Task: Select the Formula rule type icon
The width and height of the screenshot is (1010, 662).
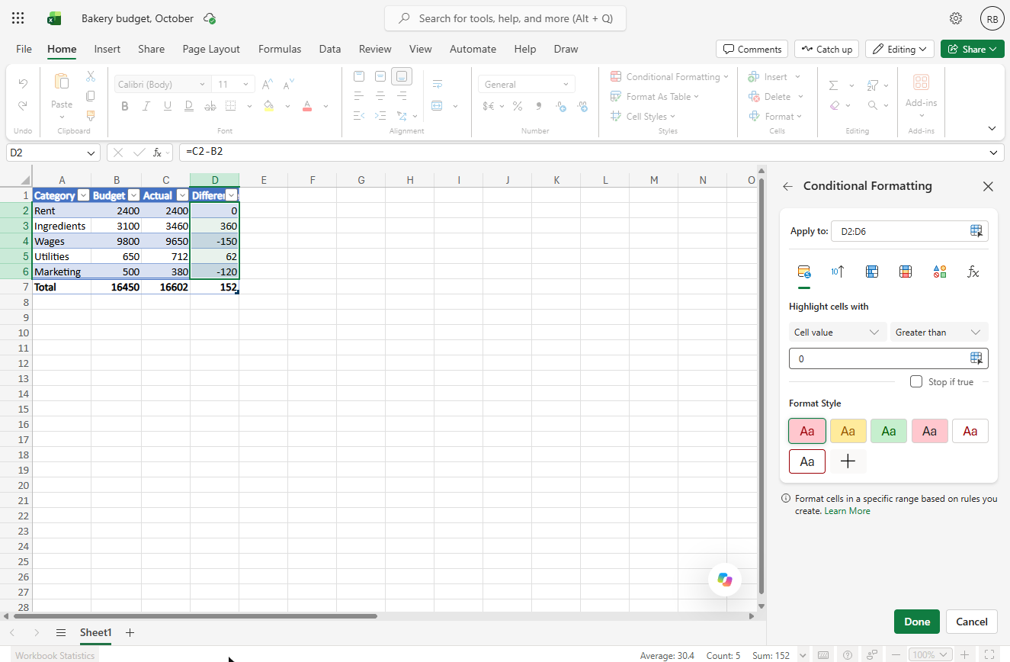Action: click(973, 272)
